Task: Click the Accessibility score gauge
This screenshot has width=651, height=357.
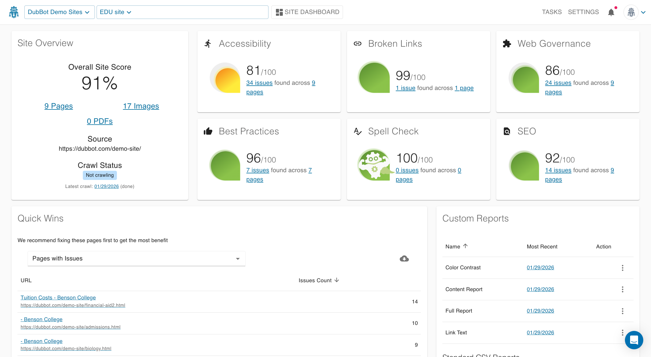Action: pos(226,78)
